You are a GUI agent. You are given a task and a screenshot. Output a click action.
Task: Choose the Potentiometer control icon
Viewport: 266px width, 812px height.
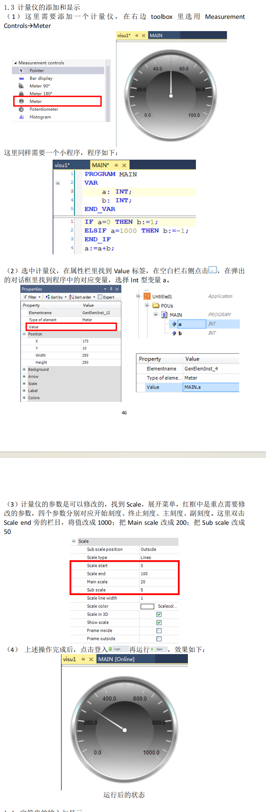(x=21, y=109)
